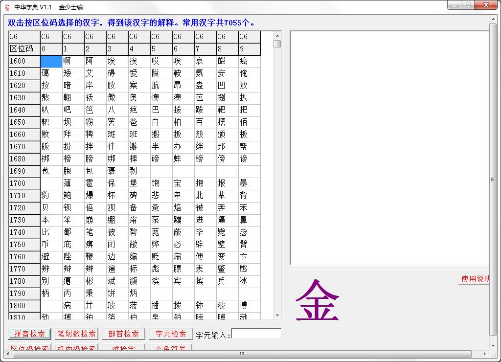Image resolution: width=501 pixels, height=362 pixels.
Task: Click the 难检字 hard-to-find characters button
Action: coord(123,347)
